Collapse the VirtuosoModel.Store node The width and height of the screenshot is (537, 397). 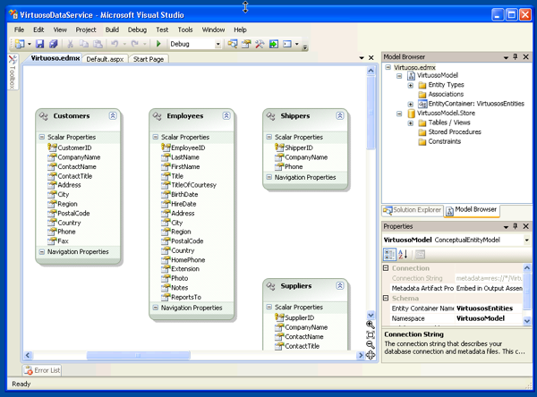pyautogui.click(x=399, y=114)
